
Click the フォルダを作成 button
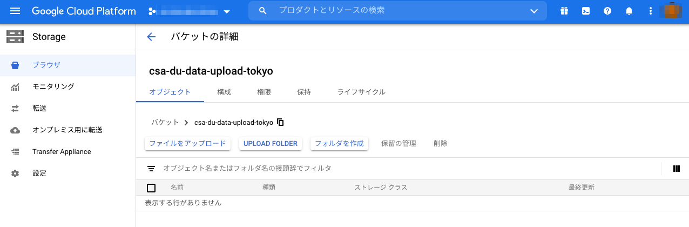(339, 143)
